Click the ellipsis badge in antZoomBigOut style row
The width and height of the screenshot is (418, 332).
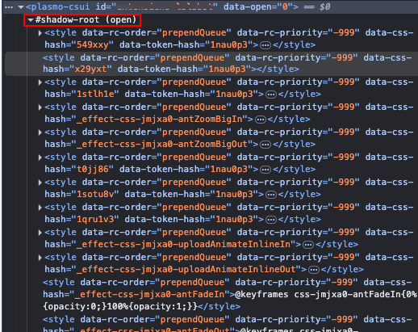coord(265,145)
